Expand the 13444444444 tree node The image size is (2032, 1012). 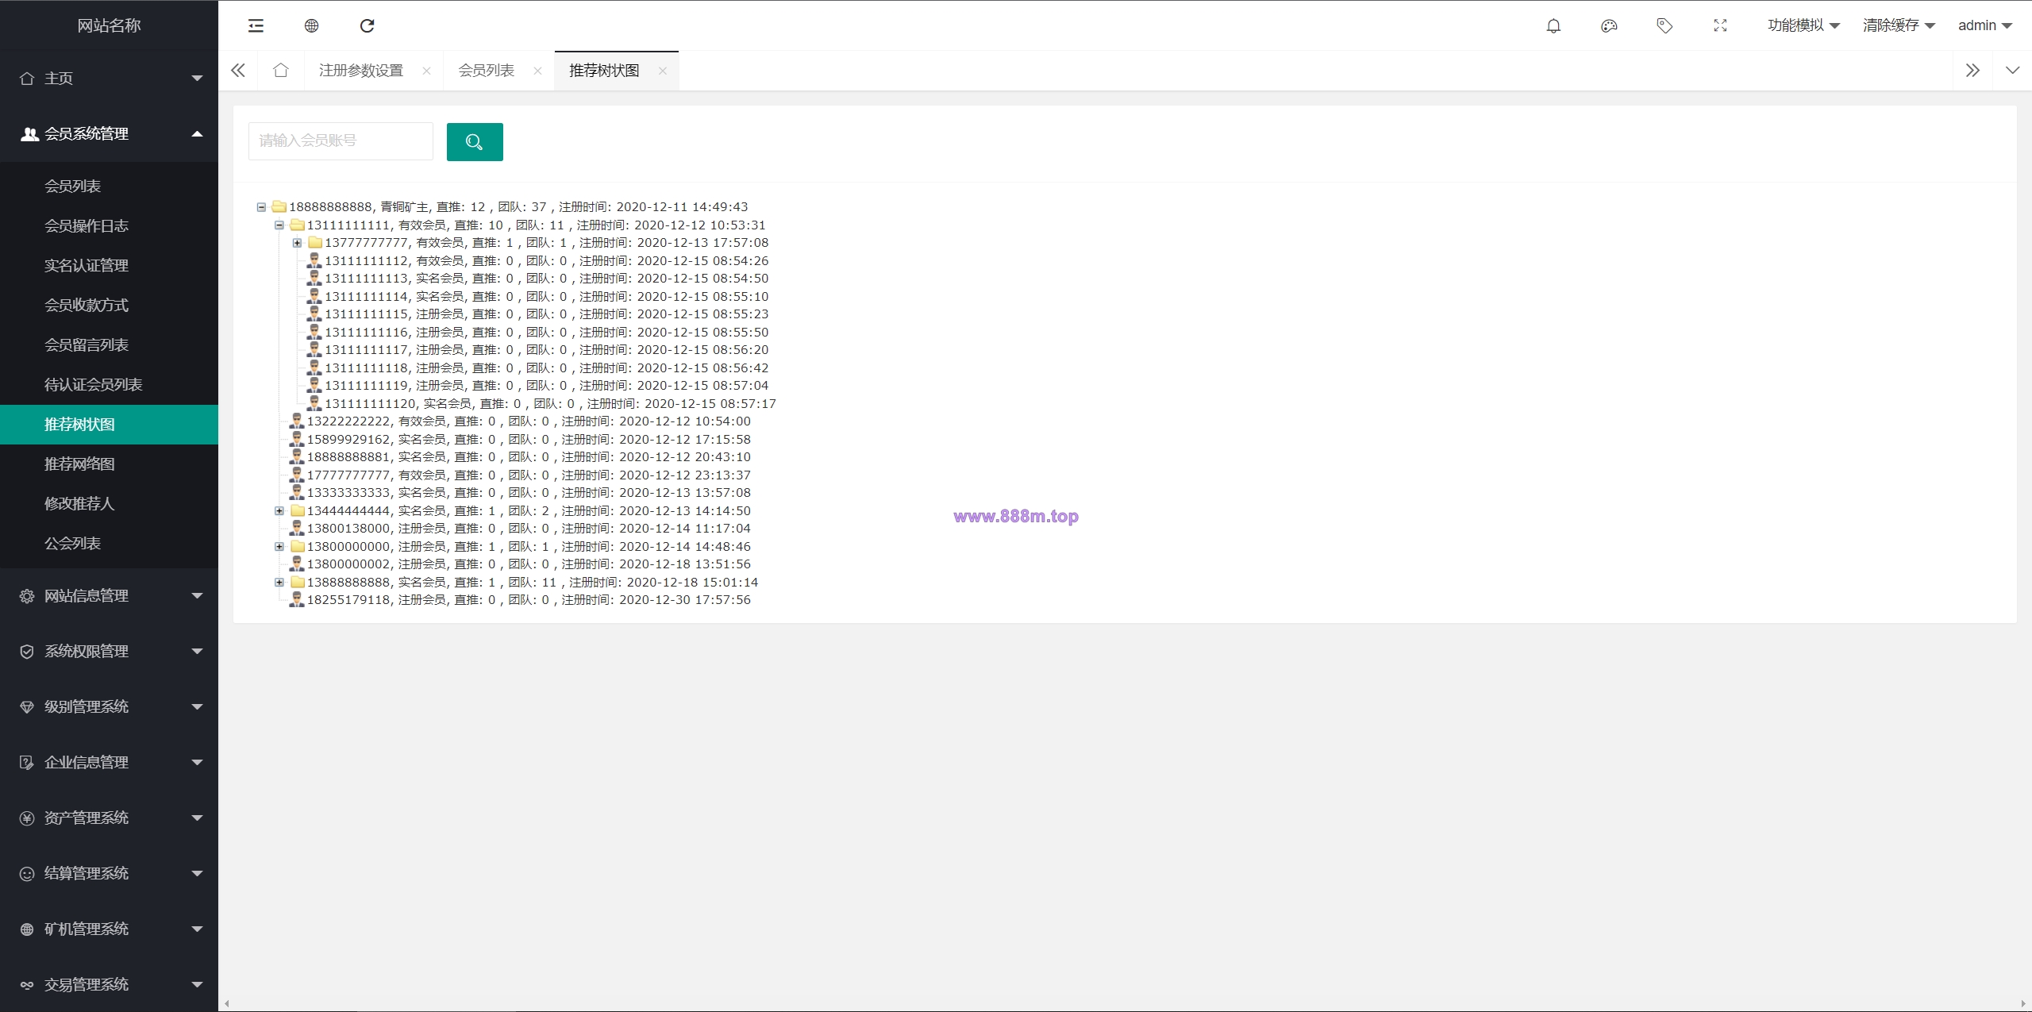[279, 511]
